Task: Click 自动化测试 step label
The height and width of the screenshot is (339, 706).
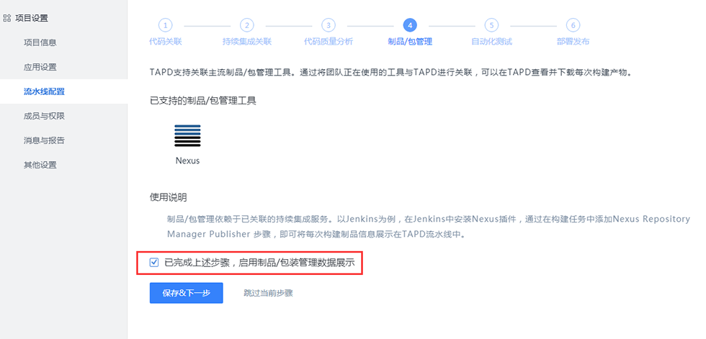Action: click(491, 42)
